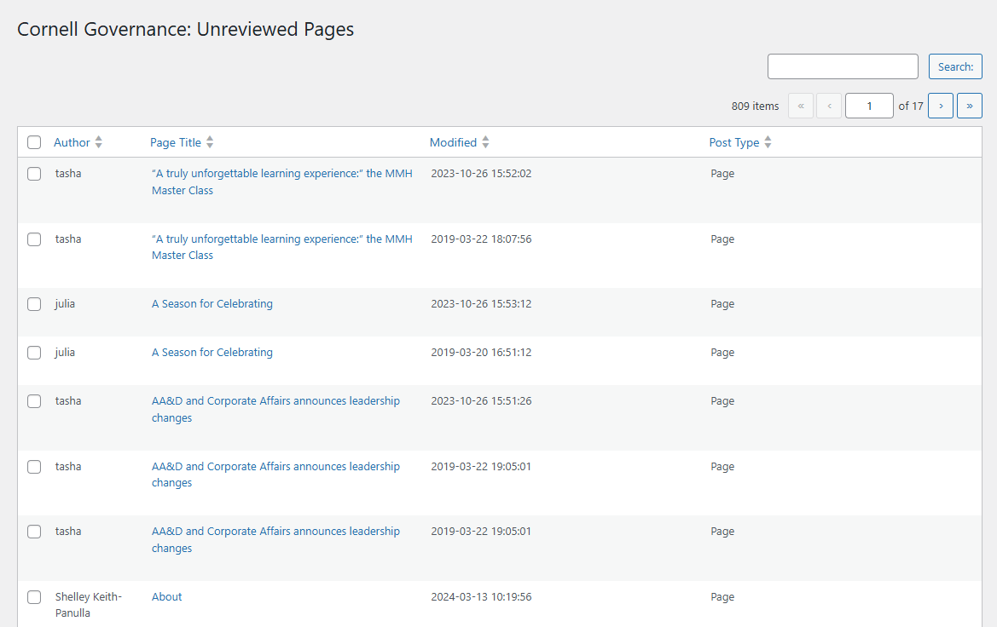Tick the checkbox for row modified 2023-10-26 15:51:26
The height and width of the screenshot is (627, 997).
coord(34,401)
